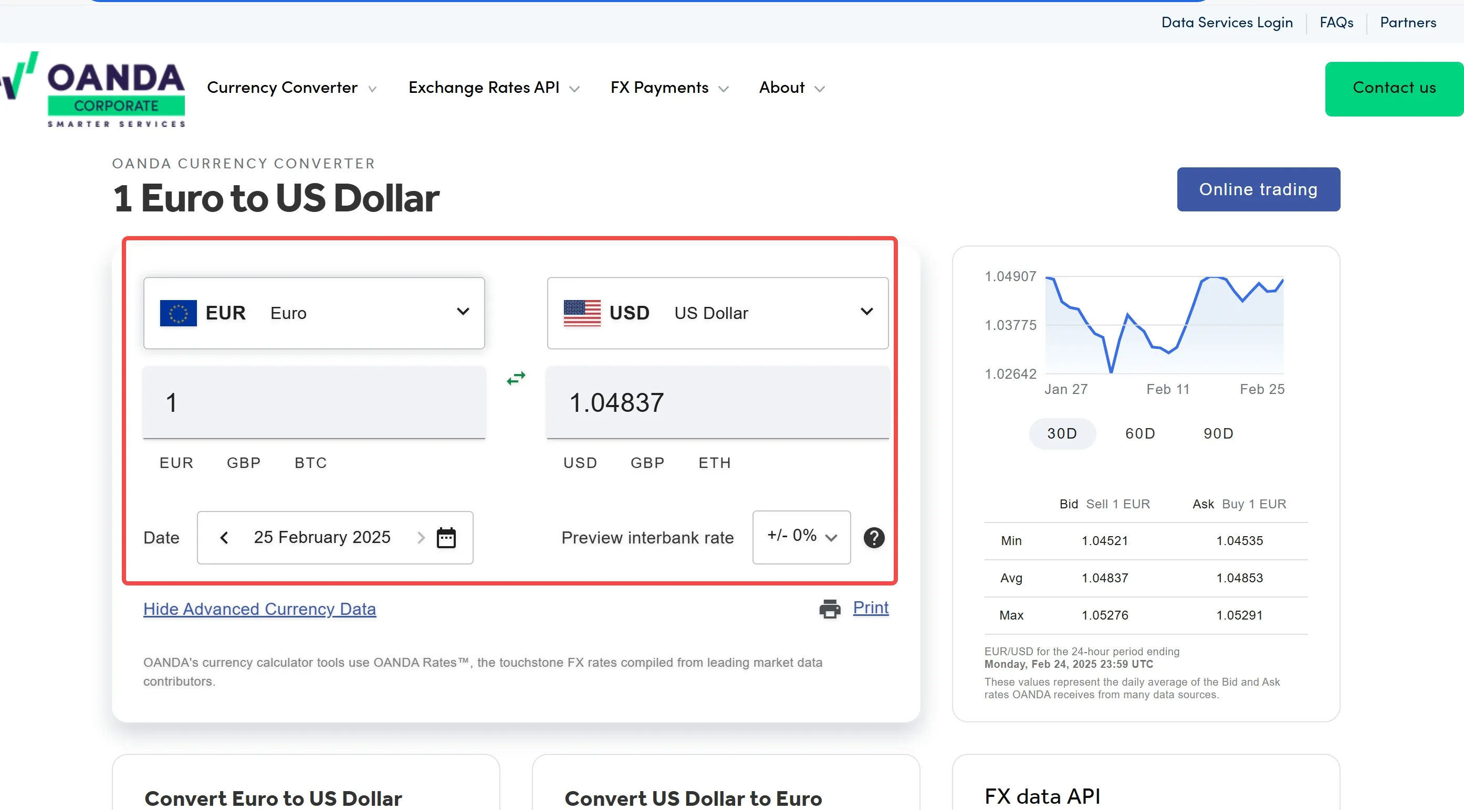Screen dimensions: 1464x810
Task: Open the FAQs link
Action: coord(1336,22)
